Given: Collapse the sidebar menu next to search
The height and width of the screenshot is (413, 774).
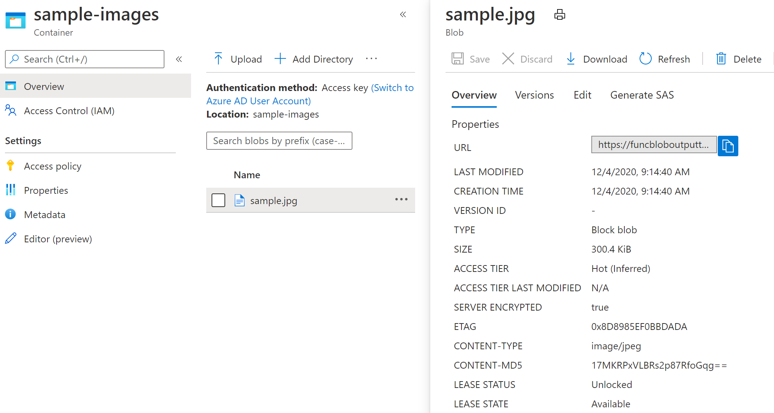Looking at the screenshot, I should 179,59.
